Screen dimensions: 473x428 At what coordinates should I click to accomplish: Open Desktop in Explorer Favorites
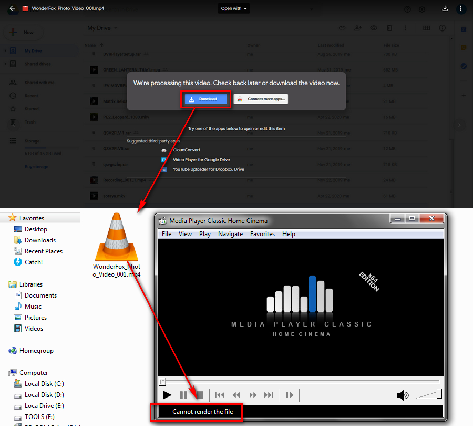pyautogui.click(x=36, y=229)
